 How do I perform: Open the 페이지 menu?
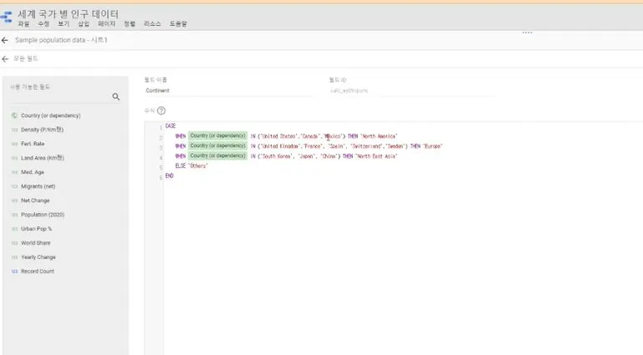click(107, 23)
